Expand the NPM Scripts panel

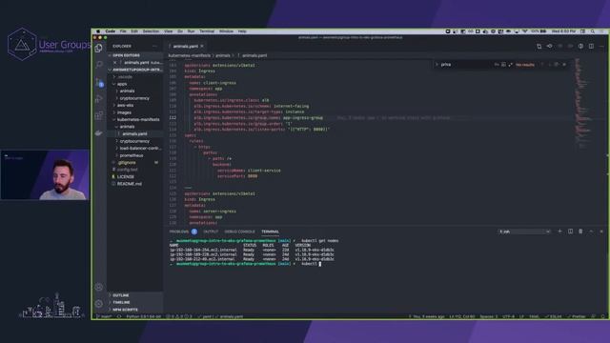(x=135, y=310)
